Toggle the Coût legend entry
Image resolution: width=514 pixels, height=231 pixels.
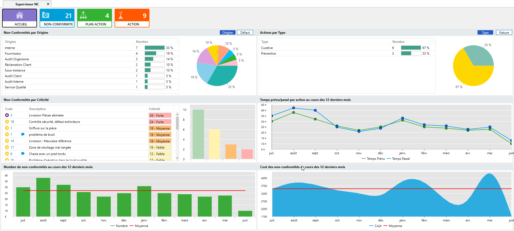pos(375,226)
